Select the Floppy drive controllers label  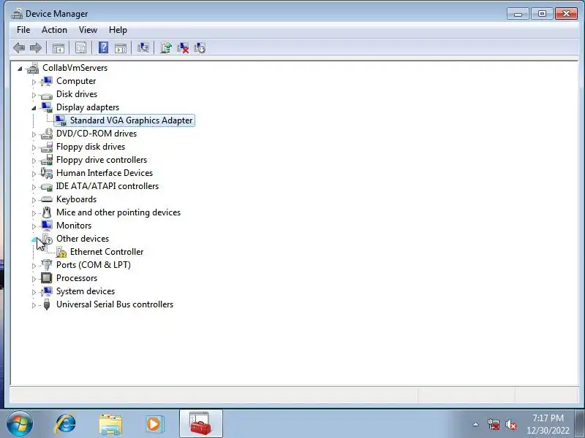[x=102, y=160]
